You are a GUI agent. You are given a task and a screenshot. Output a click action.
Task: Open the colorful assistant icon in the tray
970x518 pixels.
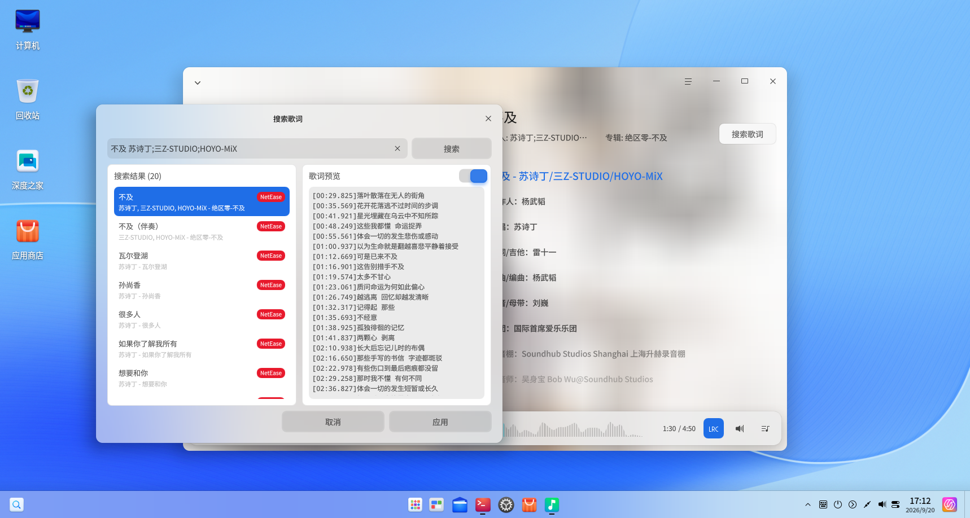point(950,504)
